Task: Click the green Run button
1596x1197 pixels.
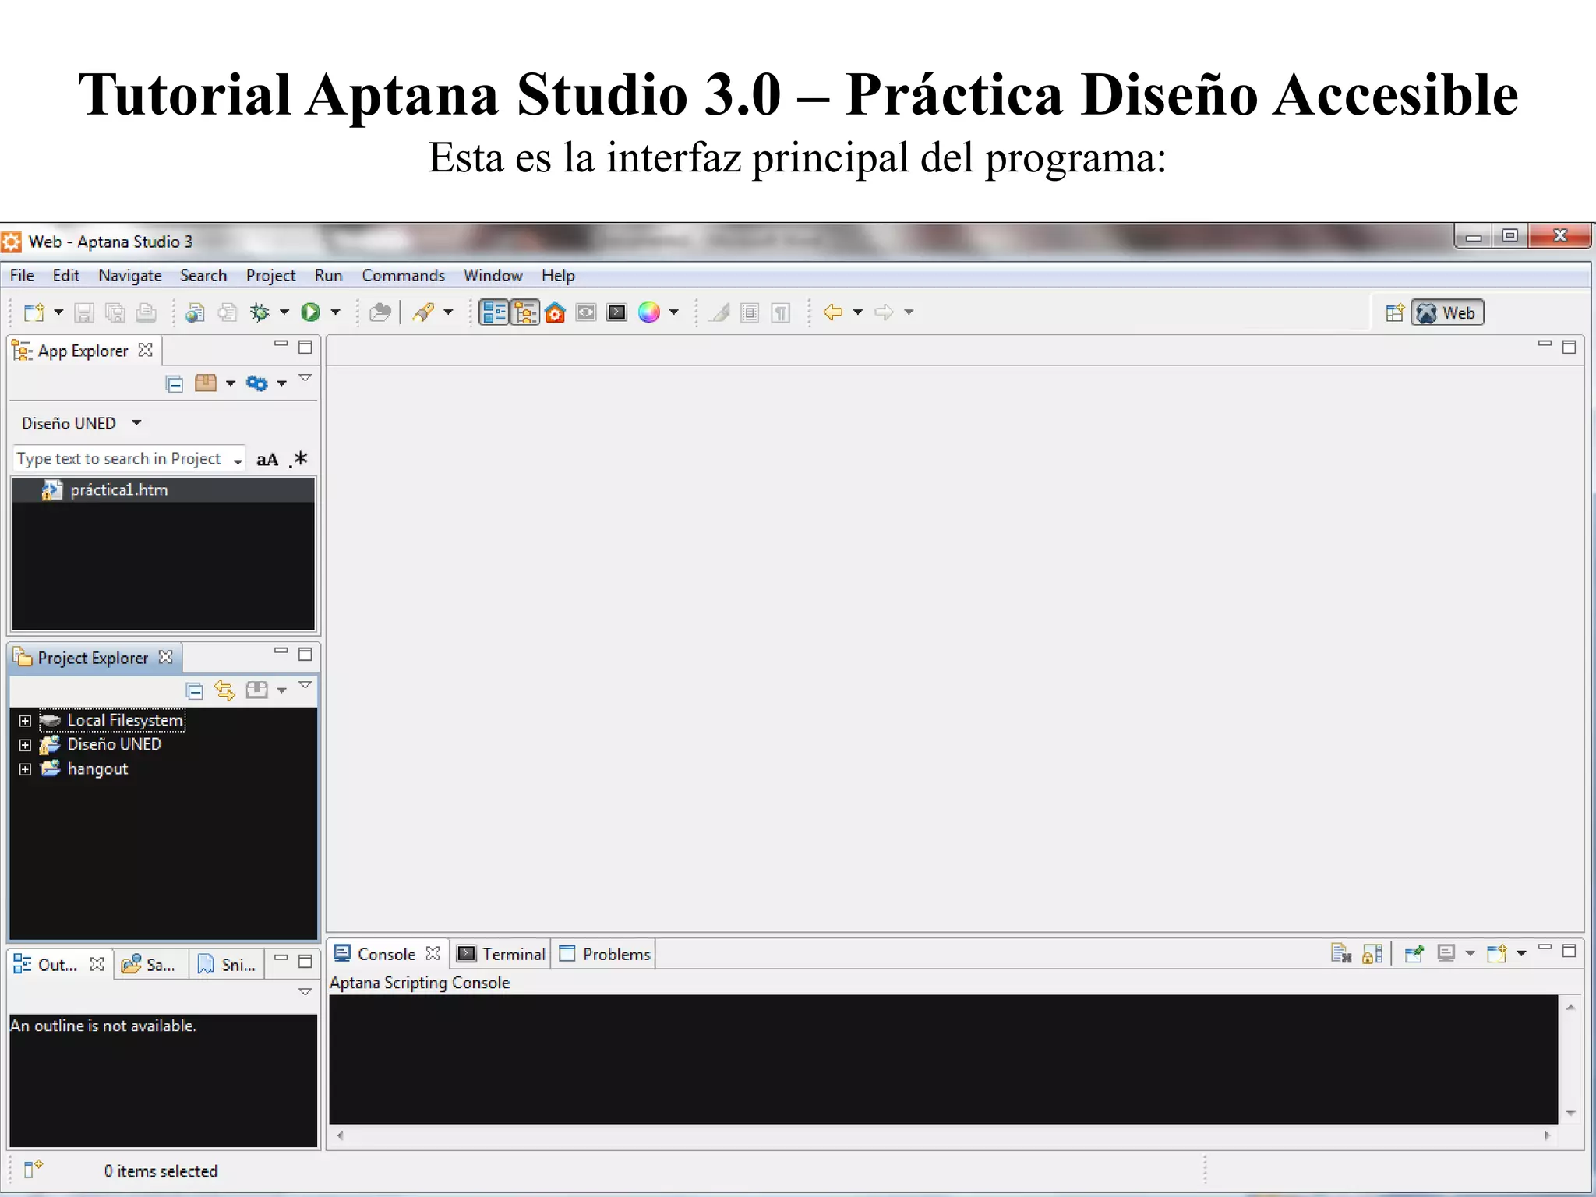Action: (x=310, y=312)
